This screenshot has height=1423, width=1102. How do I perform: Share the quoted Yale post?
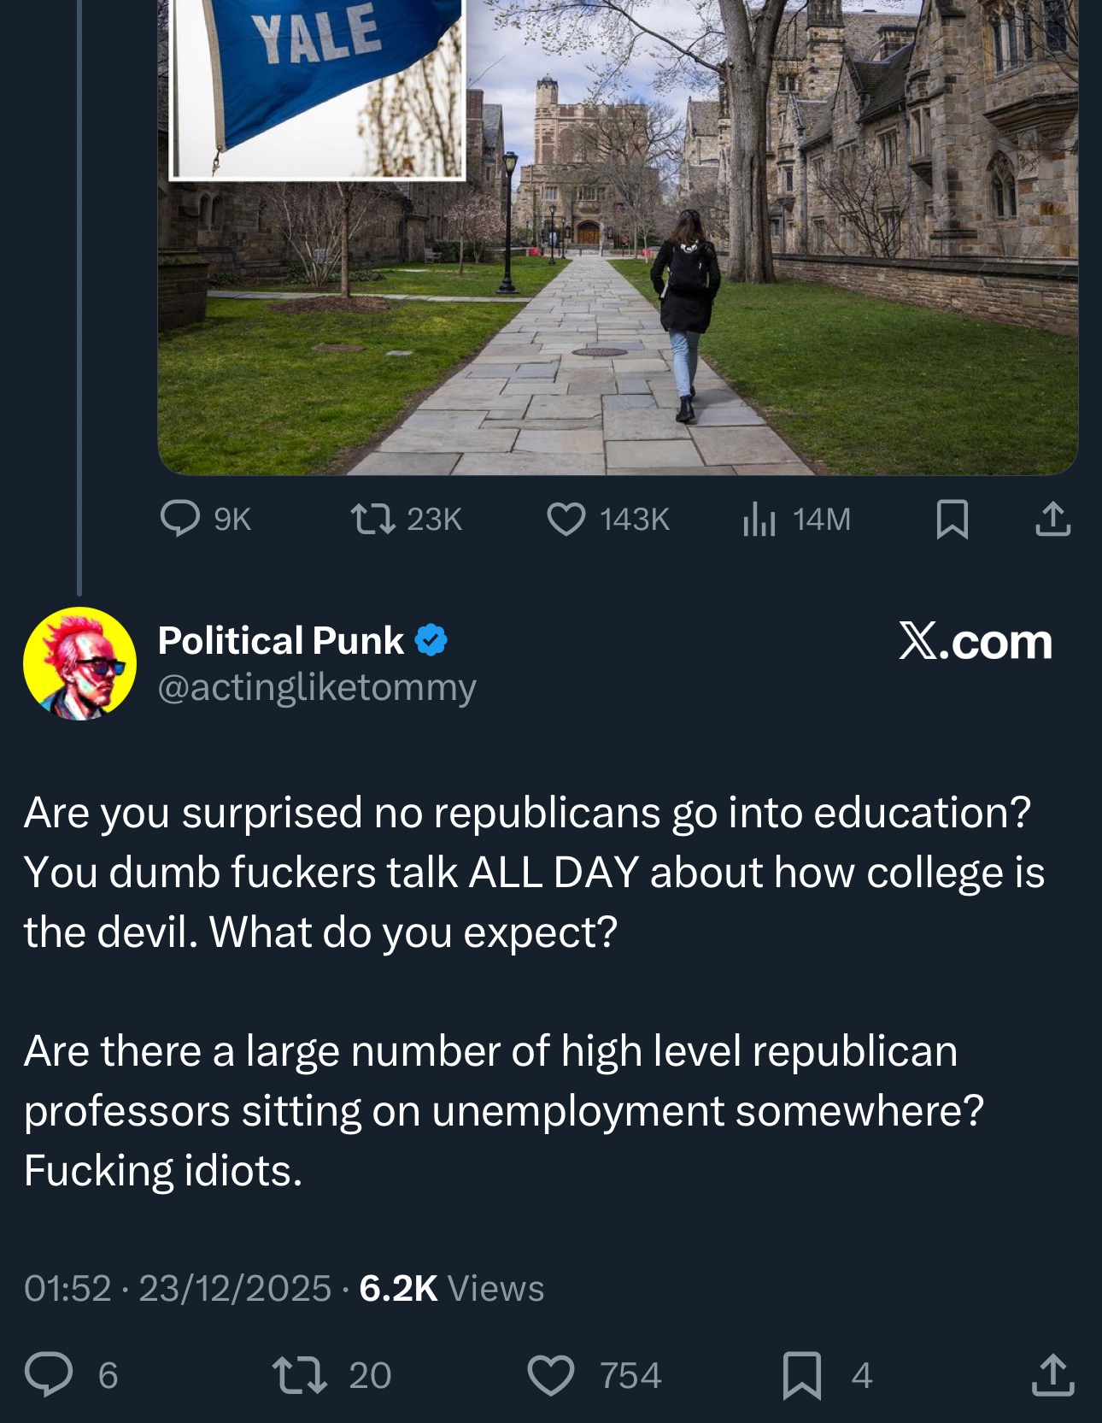coord(1052,519)
